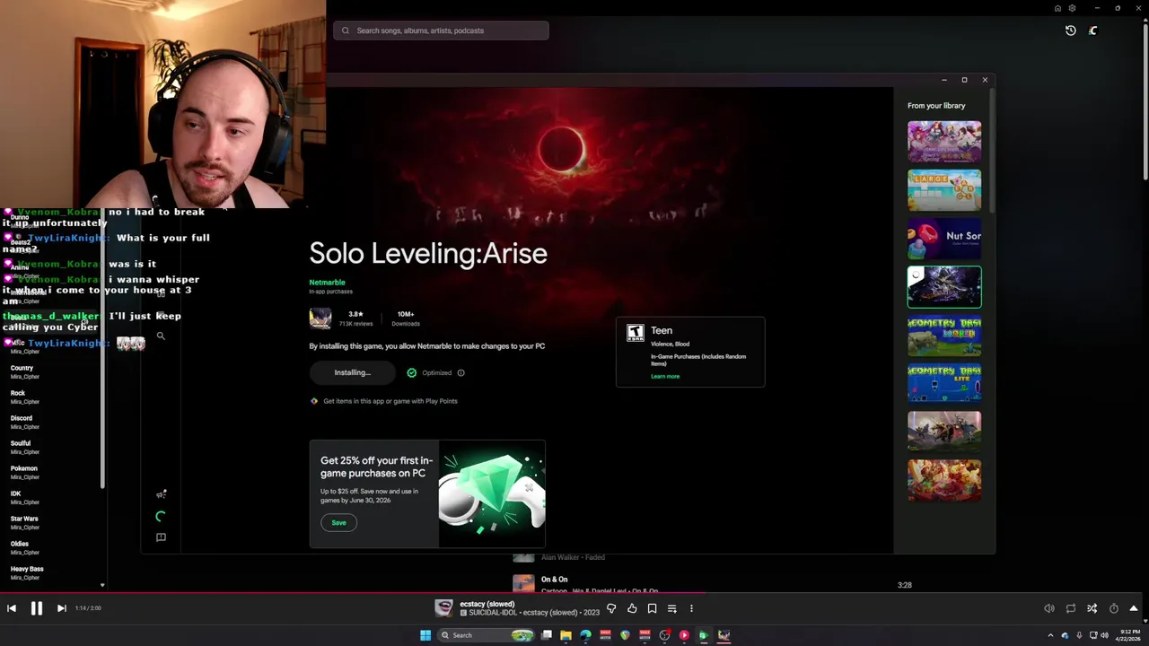Open the add to playlist icon
This screenshot has width=1149, height=646.
coord(671,608)
